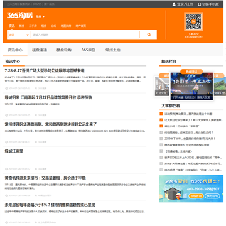Open the 常州经开区华通路南侧 article
This screenshot has height=226, width=226.
pos(51,124)
